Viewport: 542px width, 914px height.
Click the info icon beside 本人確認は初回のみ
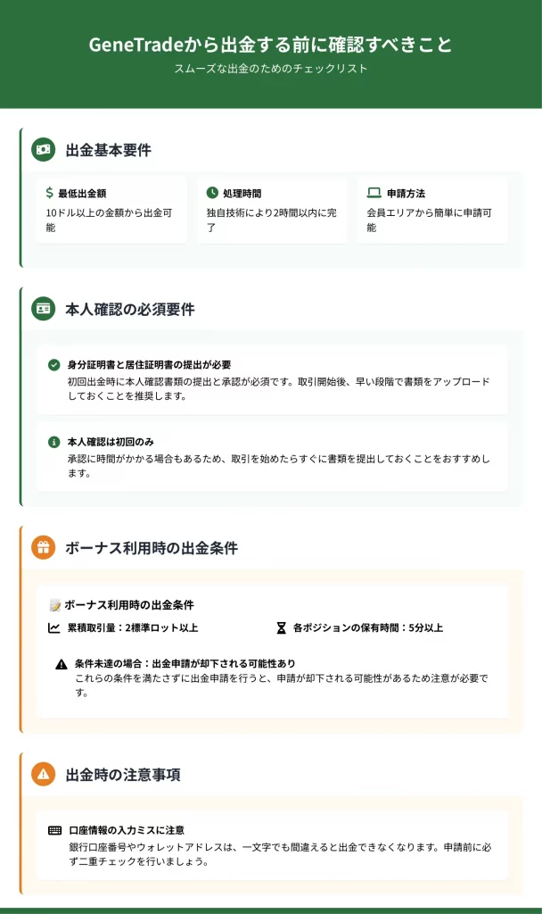coord(54,442)
